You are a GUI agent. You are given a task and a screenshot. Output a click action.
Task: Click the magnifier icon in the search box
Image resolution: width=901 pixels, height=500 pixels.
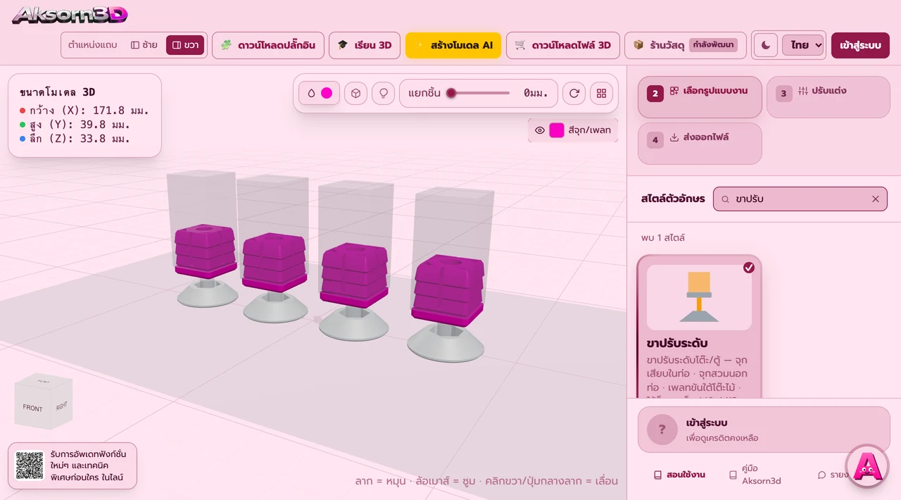[x=726, y=199]
